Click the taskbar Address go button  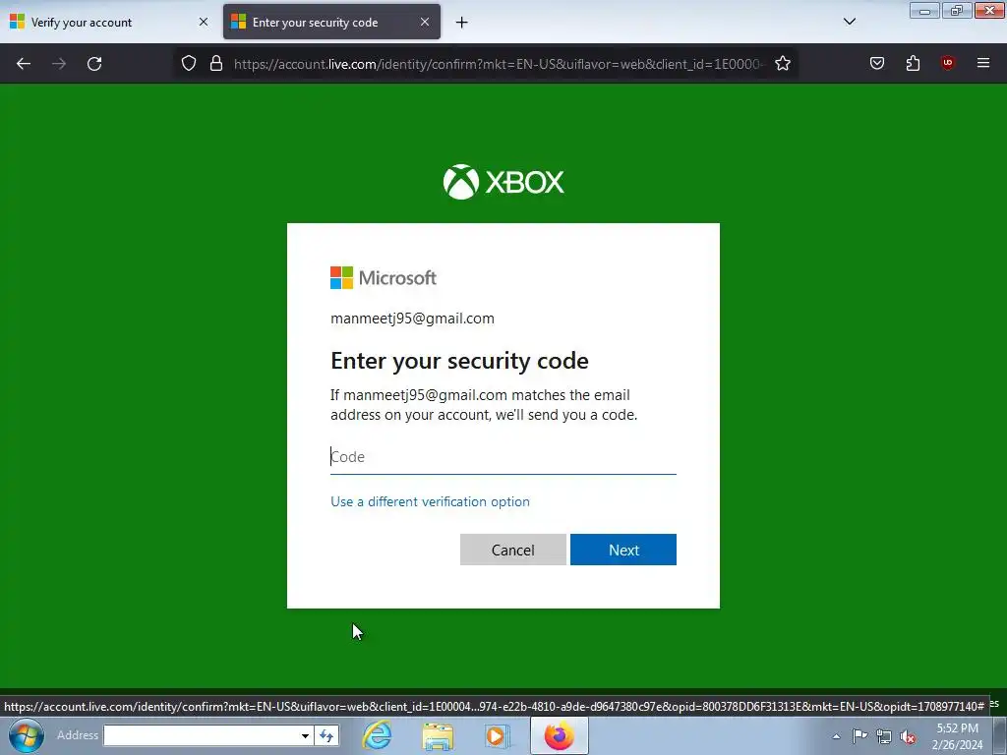pyautogui.click(x=326, y=735)
